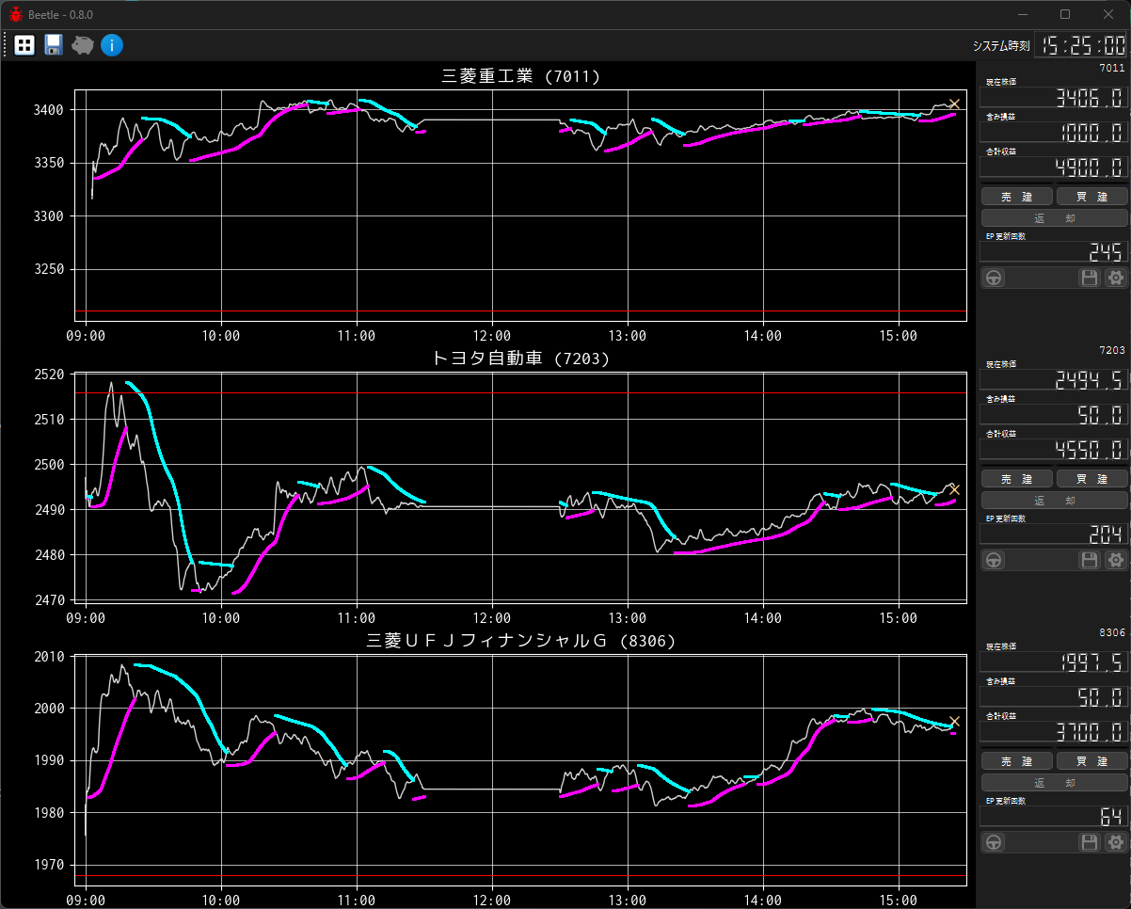The image size is (1131, 909).
Task: Click 売建 (sell) button for 7011
Action: click(1017, 197)
